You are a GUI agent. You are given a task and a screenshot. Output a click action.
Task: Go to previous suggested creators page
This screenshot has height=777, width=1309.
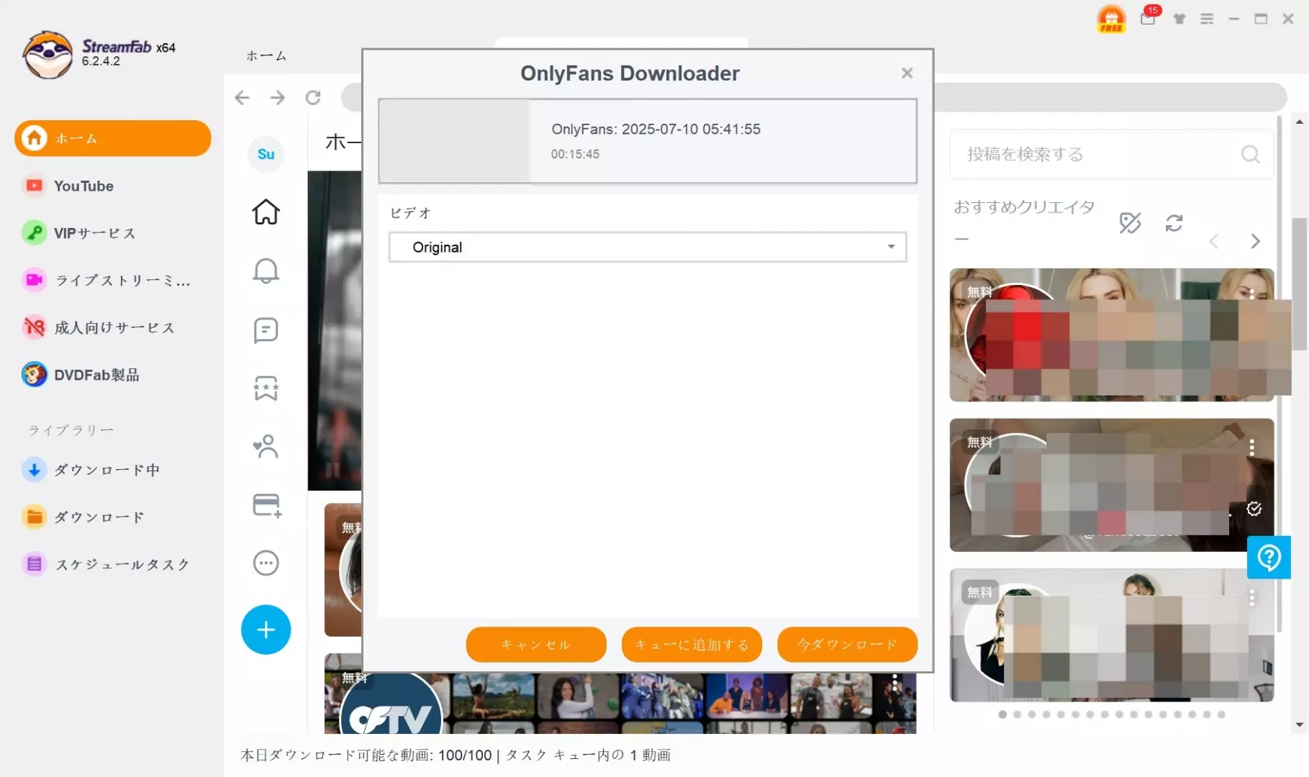coord(1214,241)
